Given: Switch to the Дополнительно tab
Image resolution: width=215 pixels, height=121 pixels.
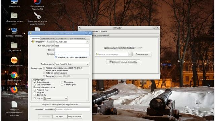Looking at the screenshot, I should tap(48, 38).
